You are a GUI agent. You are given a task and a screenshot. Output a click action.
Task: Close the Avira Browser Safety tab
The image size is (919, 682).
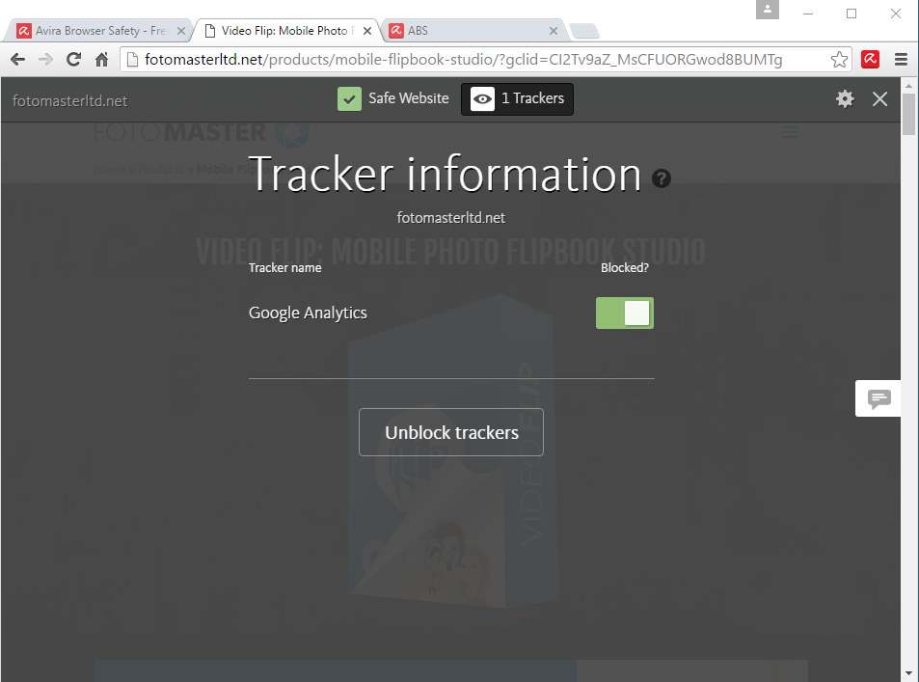181,31
